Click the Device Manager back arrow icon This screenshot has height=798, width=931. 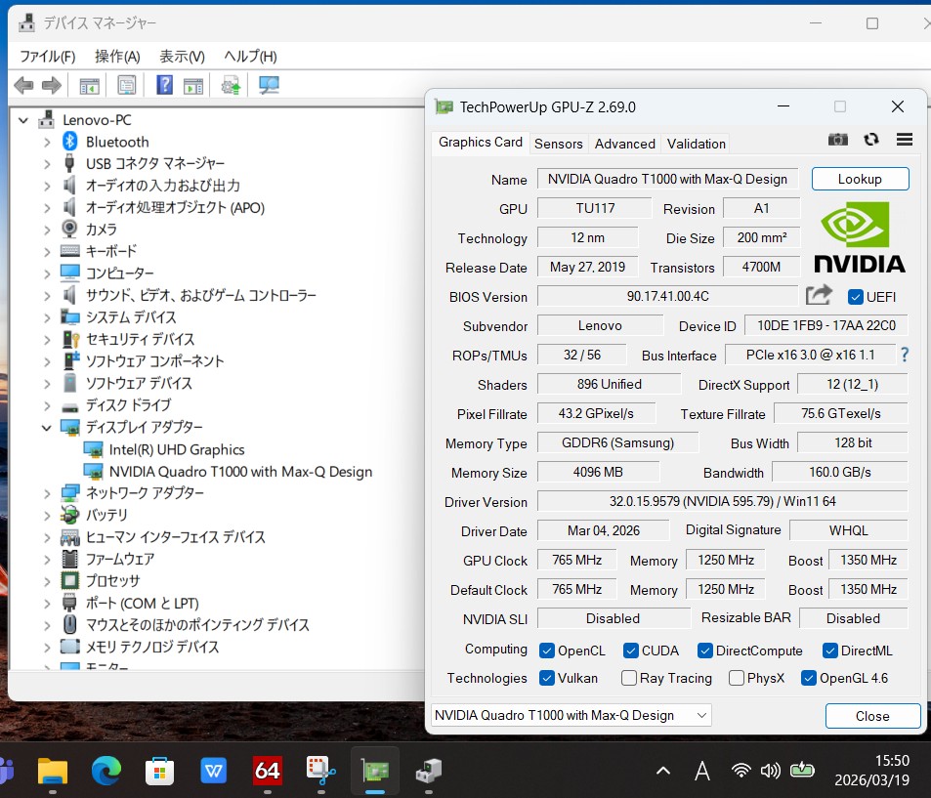tap(24, 86)
